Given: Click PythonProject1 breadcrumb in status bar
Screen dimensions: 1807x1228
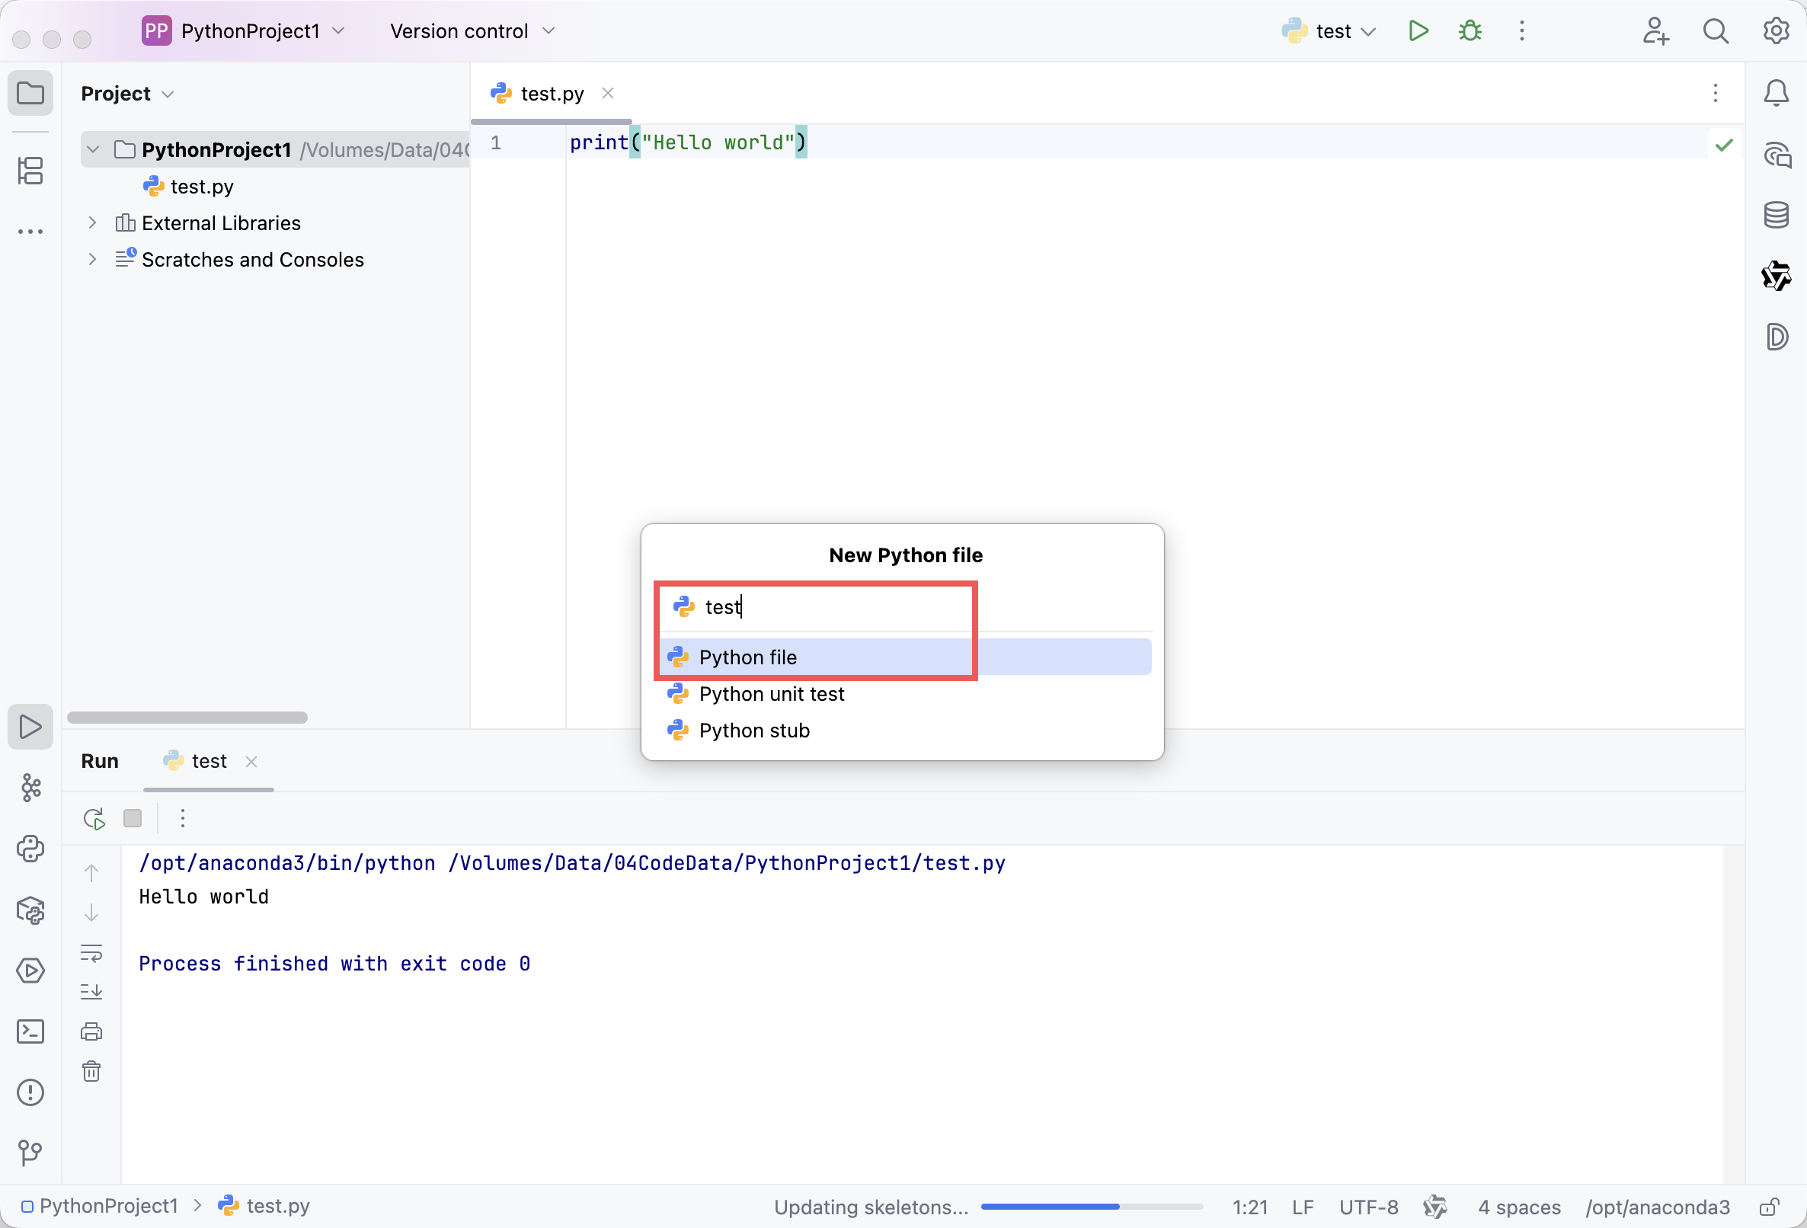Looking at the screenshot, I should (x=101, y=1206).
